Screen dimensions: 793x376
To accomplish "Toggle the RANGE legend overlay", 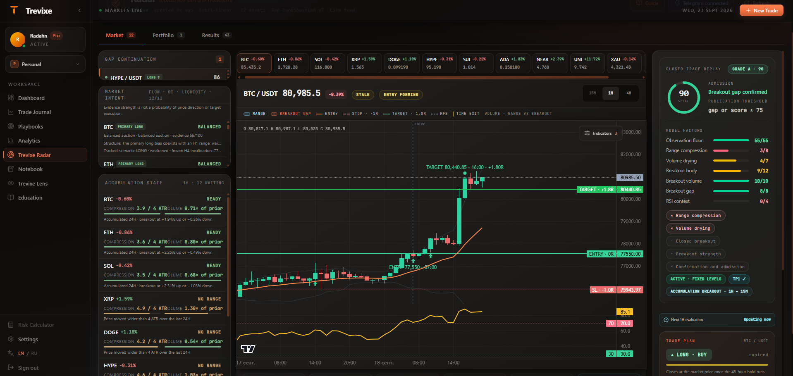I will (255, 114).
